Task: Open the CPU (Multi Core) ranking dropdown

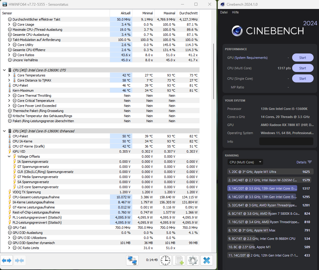Action: coord(245,162)
